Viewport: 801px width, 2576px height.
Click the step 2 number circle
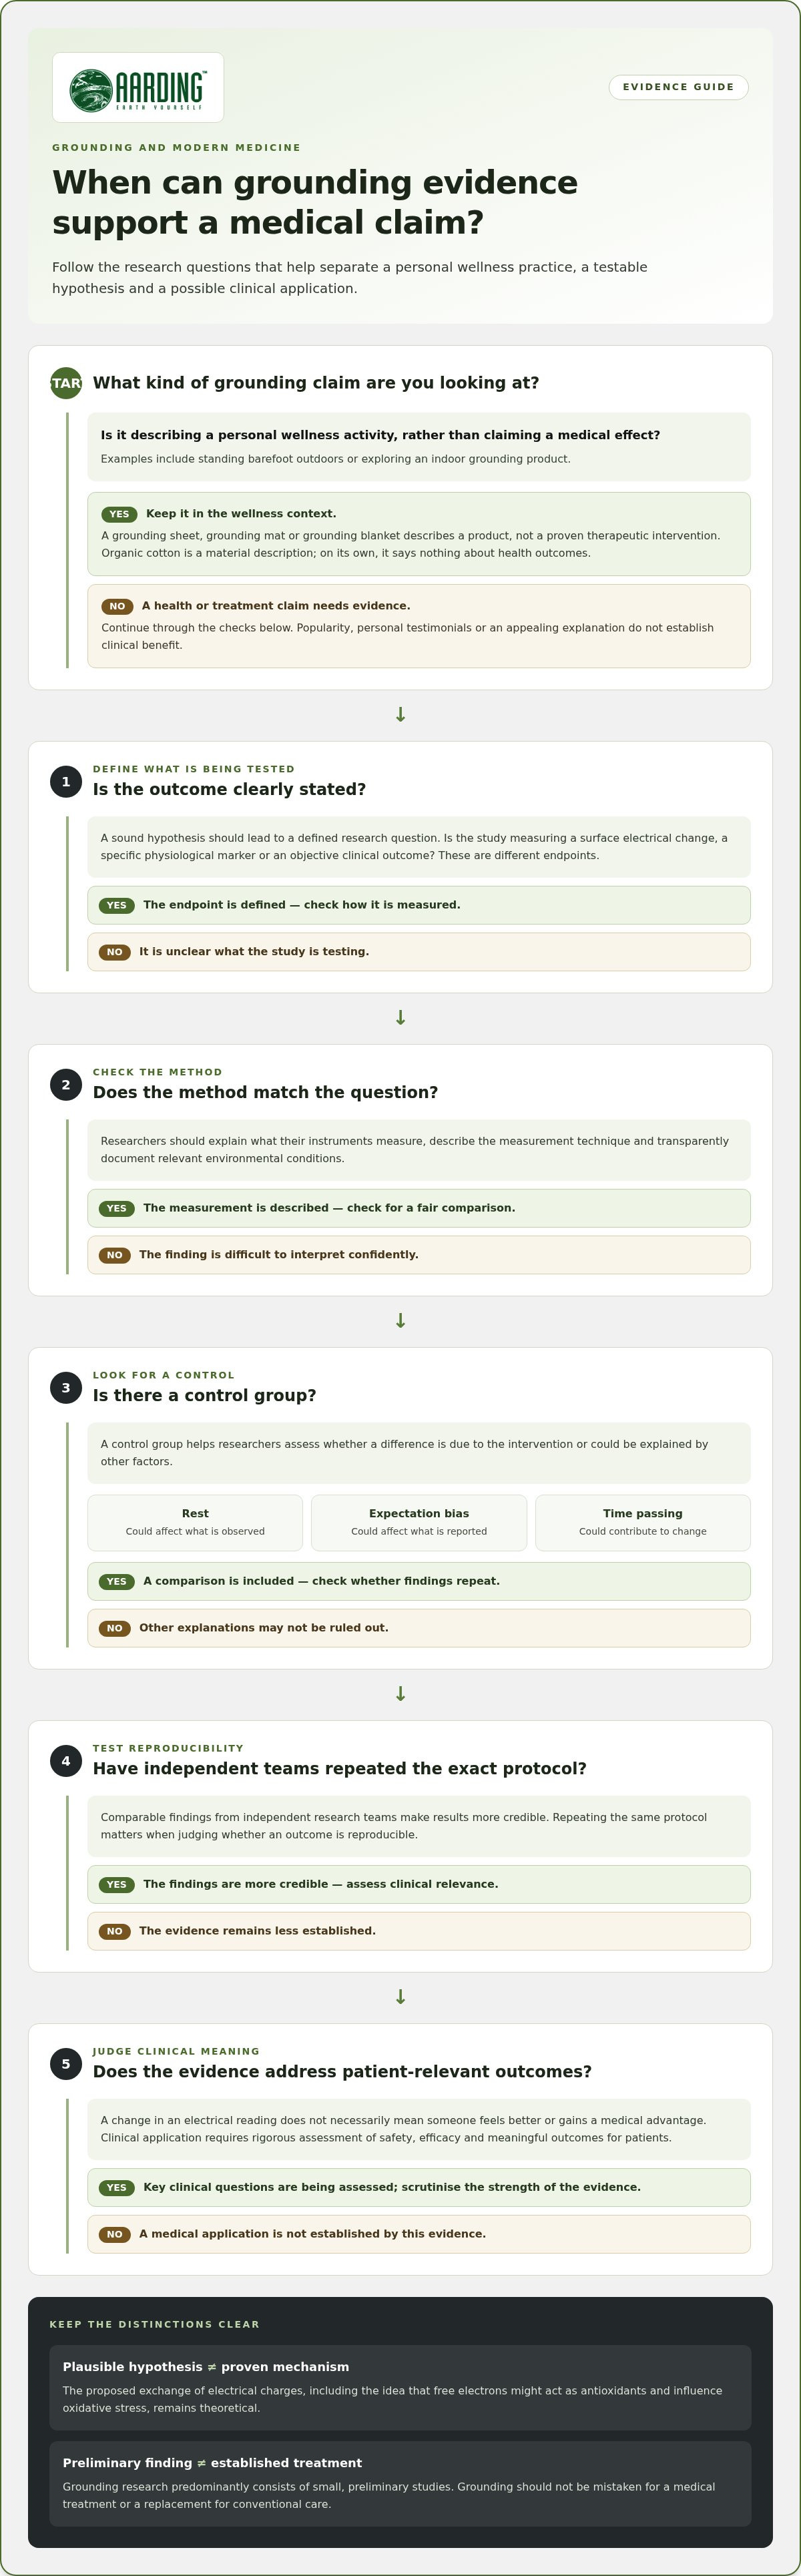pos(66,1085)
